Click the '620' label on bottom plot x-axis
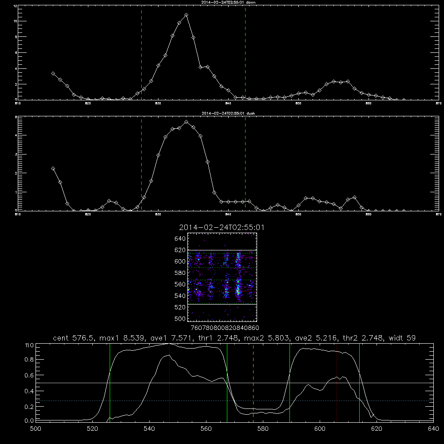Viewport: 444px width, 444px height. click(377, 429)
